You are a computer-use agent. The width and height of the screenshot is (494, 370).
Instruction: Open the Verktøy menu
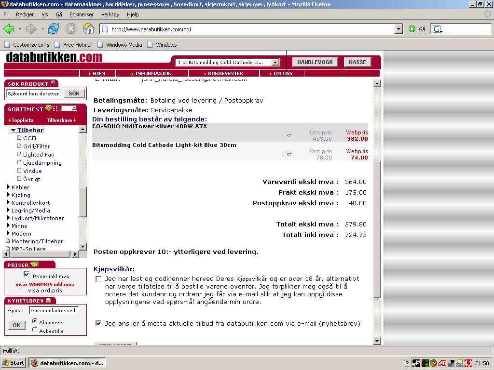(x=110, y=14)
